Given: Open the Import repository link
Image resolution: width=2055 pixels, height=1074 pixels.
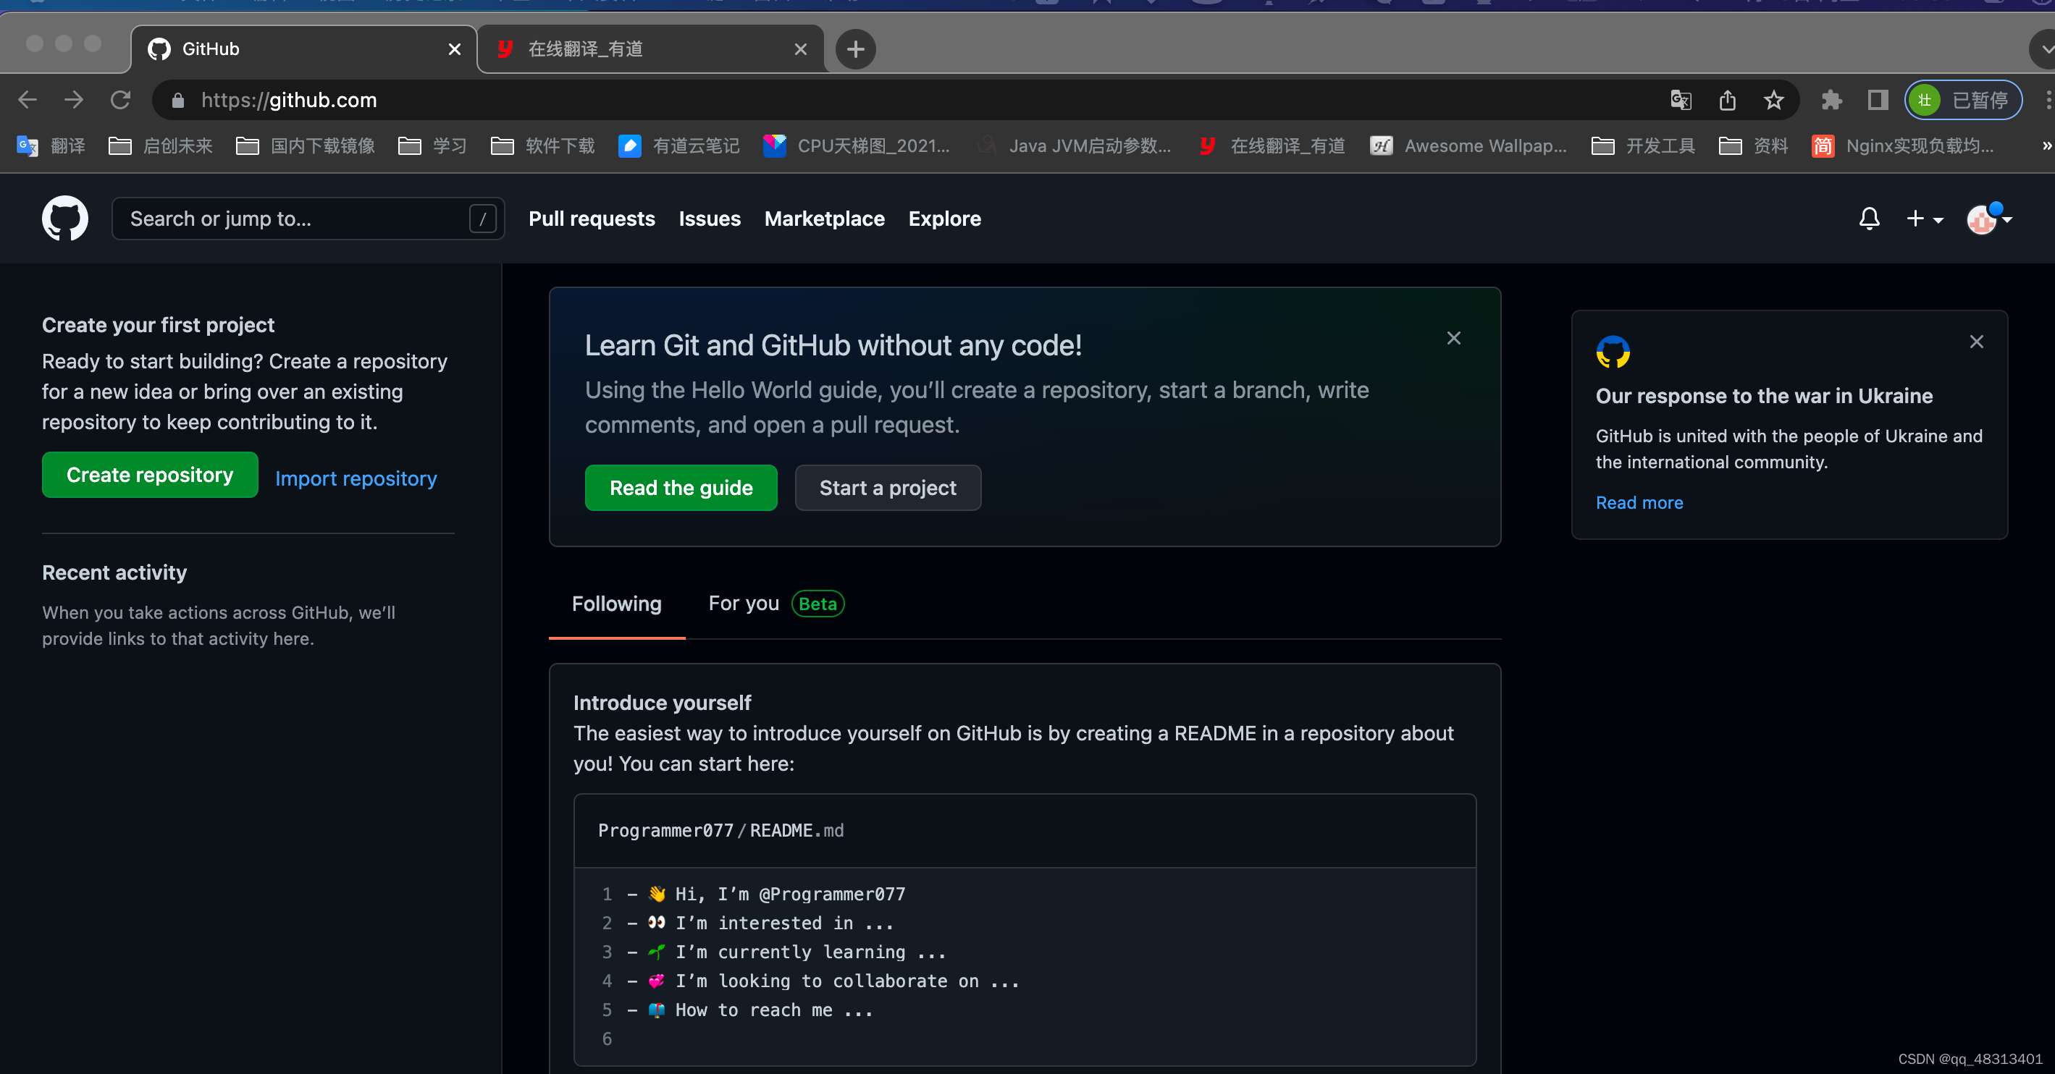Looking at the screenshot, I should [x=356, y=478].
